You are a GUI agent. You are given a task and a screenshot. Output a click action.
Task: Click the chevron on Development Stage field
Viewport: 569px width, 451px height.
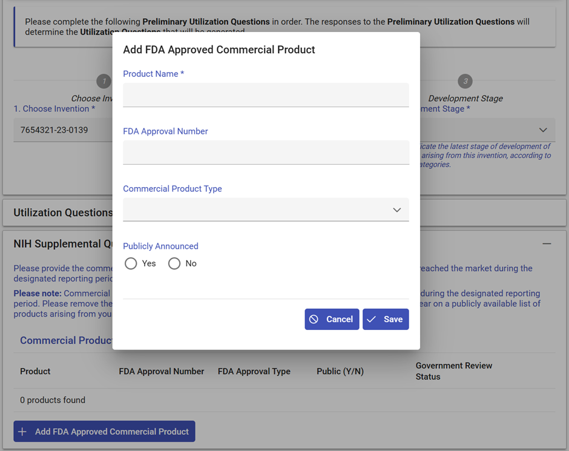pyautogui.click(x=543, y=130)
